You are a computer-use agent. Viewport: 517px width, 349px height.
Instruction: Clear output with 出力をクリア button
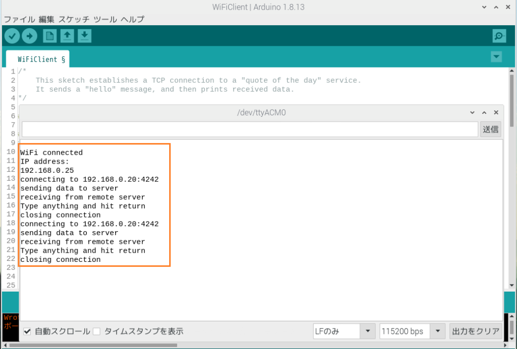(476, 331)
